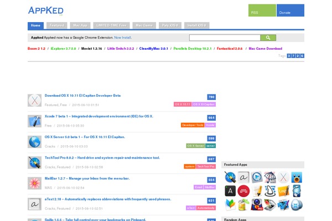Select the yellow highlighter marker app icon

click(x=257, y=191)
